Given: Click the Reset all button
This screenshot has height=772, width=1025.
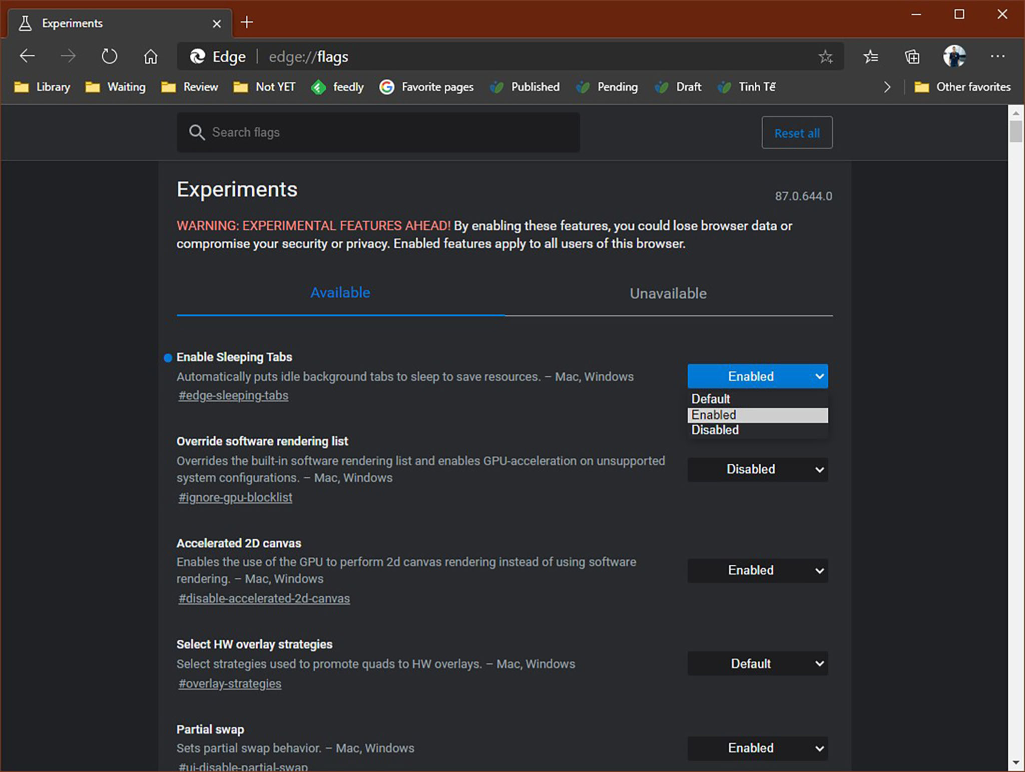Looking at the screenshot, I should click(x=797, y=132).
